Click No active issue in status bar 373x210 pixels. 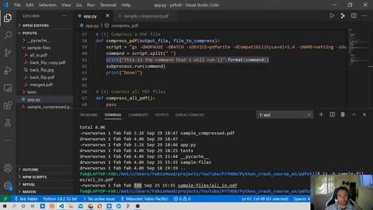[x=99, y=198]
